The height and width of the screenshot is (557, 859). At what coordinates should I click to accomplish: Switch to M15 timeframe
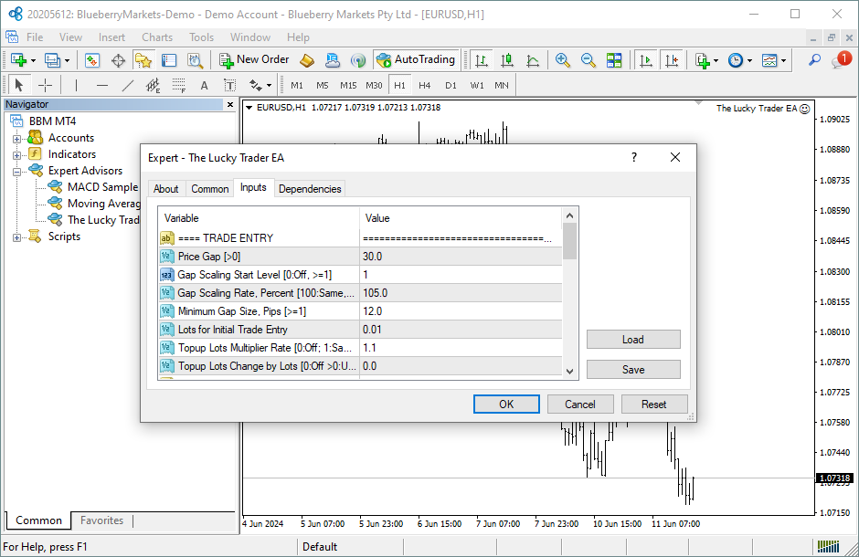(348, 85)
